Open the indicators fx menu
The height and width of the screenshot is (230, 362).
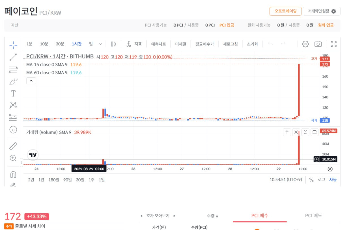coord(134,44)
